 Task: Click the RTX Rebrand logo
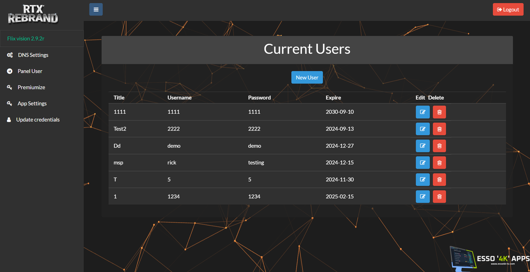tap(33, 14)
